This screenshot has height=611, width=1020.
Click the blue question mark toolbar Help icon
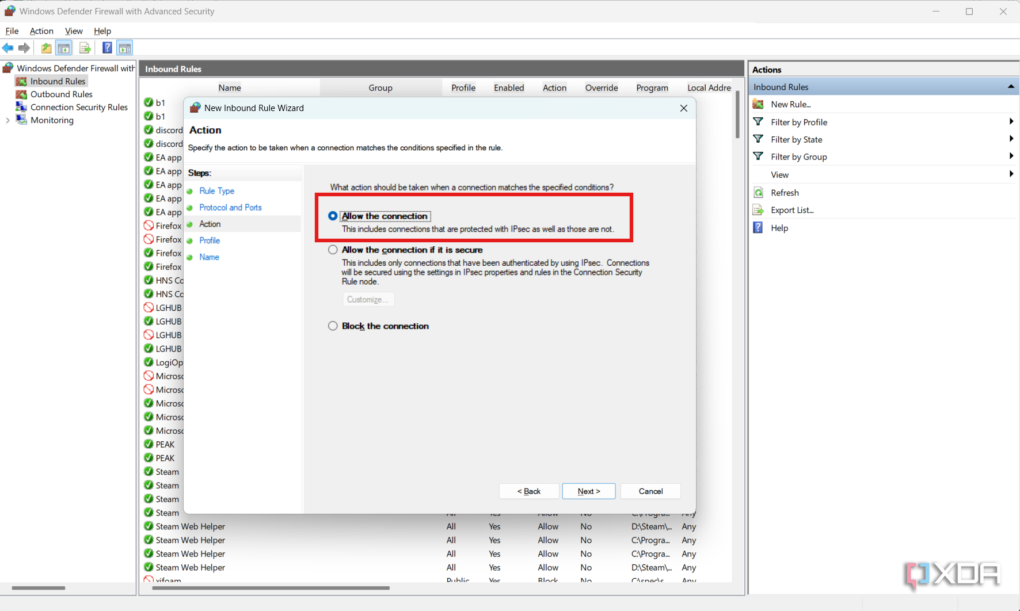(107, 48)
